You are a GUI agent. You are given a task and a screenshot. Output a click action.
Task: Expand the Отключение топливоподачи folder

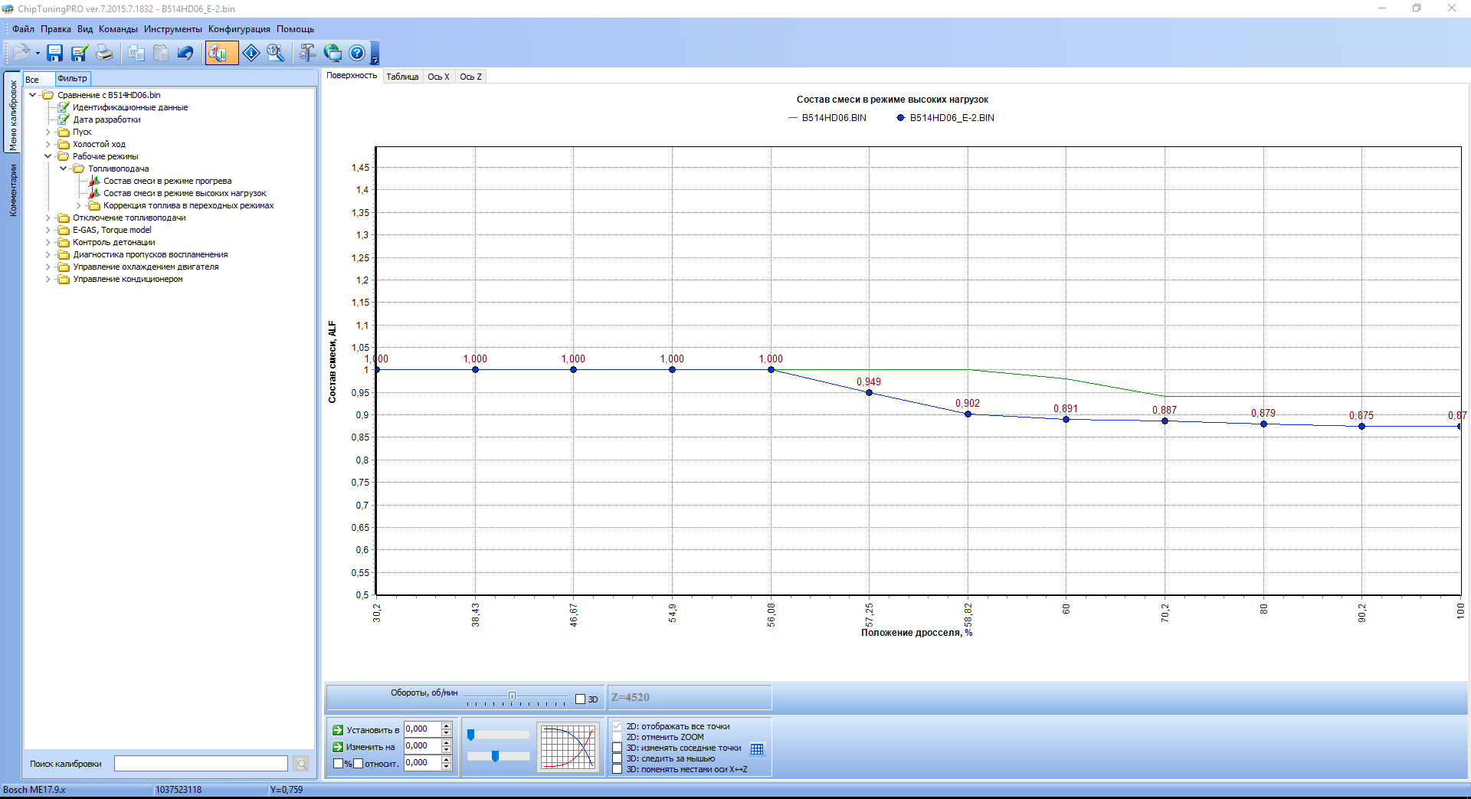tap(48, 218)
